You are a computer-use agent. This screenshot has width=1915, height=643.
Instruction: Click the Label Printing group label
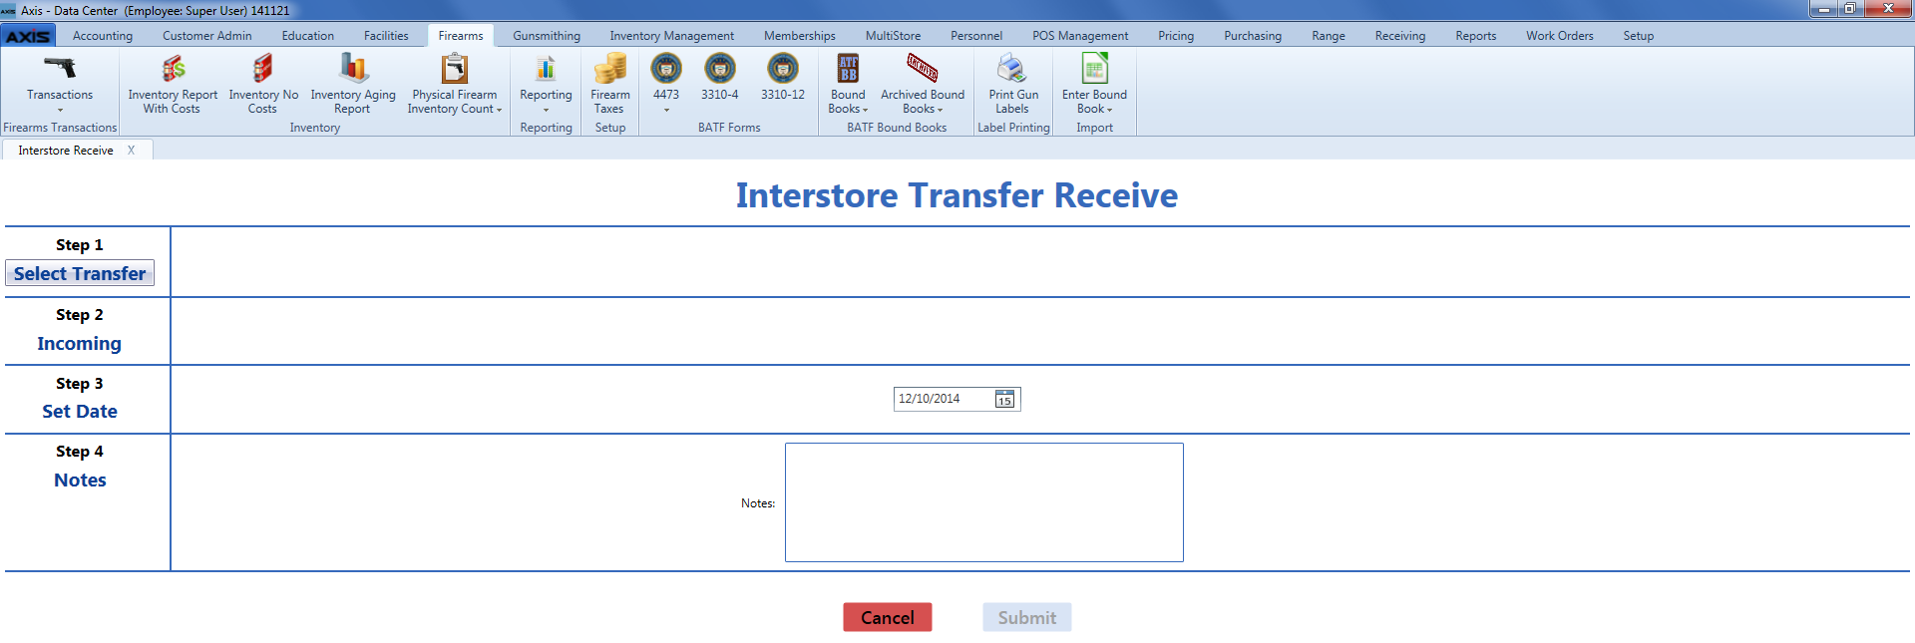[1013, 128]
